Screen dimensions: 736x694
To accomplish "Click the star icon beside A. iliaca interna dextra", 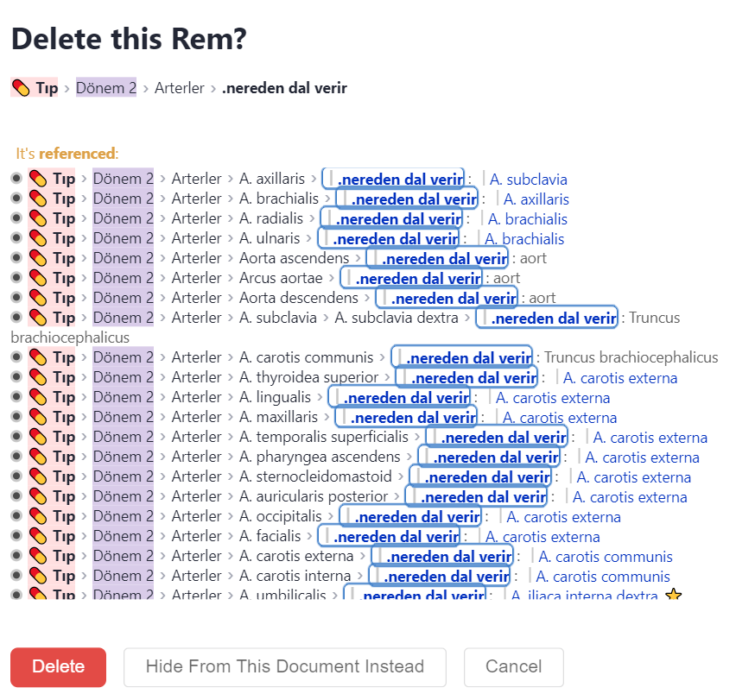I will coord(674,595).
